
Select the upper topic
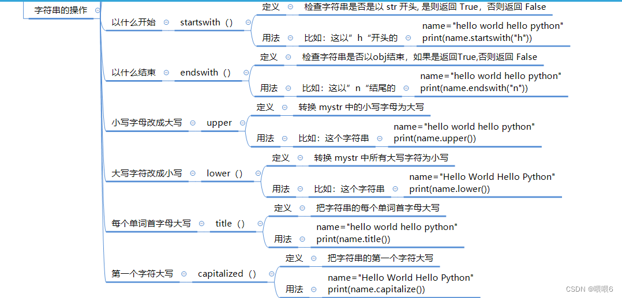[x=219, y=123]
